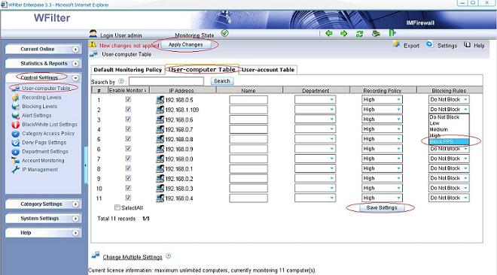497x275 pixels.
Task: Click the IP Management wrench icon
Action: coord(16,170)
